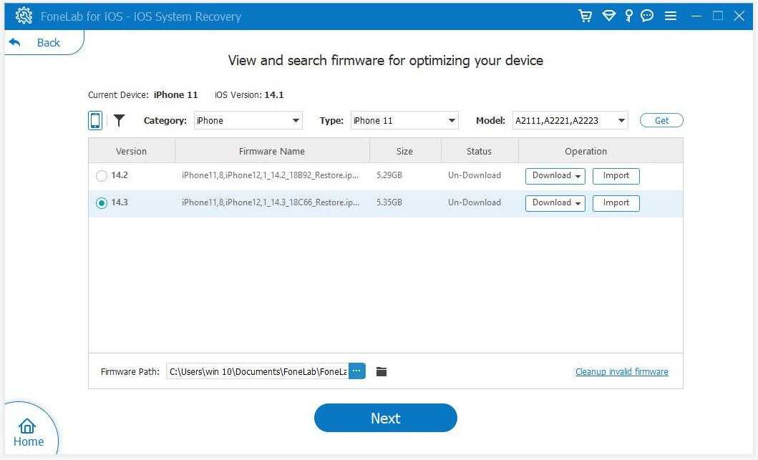Click the Wi-Fi shaped icon in title bar
758x460 pixels.
pyautogui.click(x=608, y=16)
